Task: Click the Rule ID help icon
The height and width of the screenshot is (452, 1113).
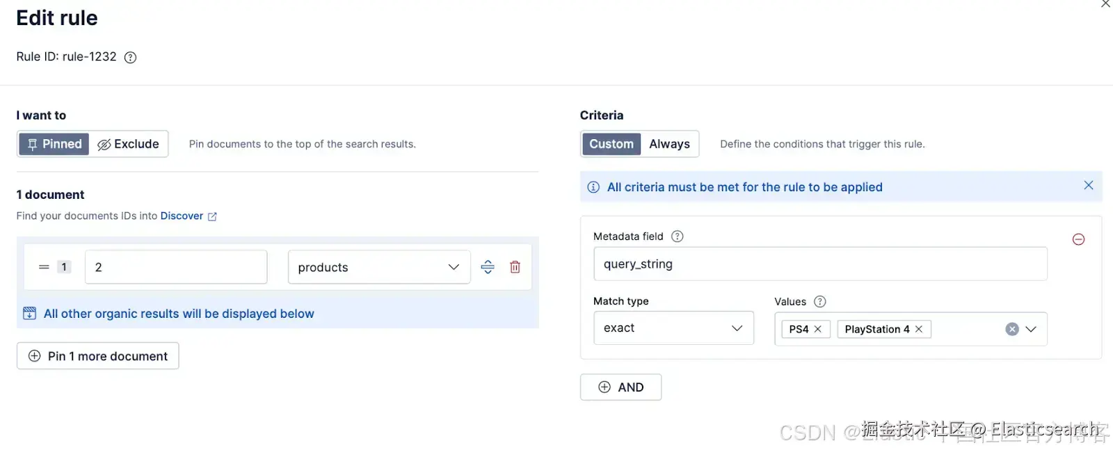Action: point(130,58)
